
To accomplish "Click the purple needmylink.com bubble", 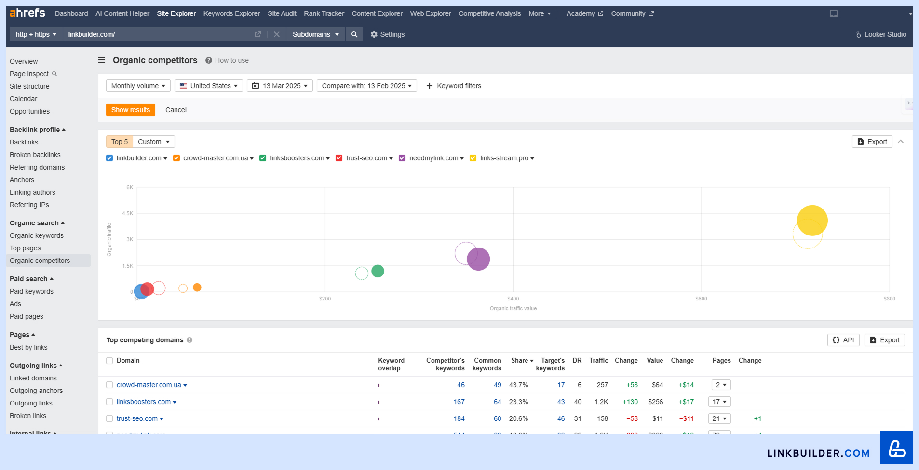I will 478,259.
